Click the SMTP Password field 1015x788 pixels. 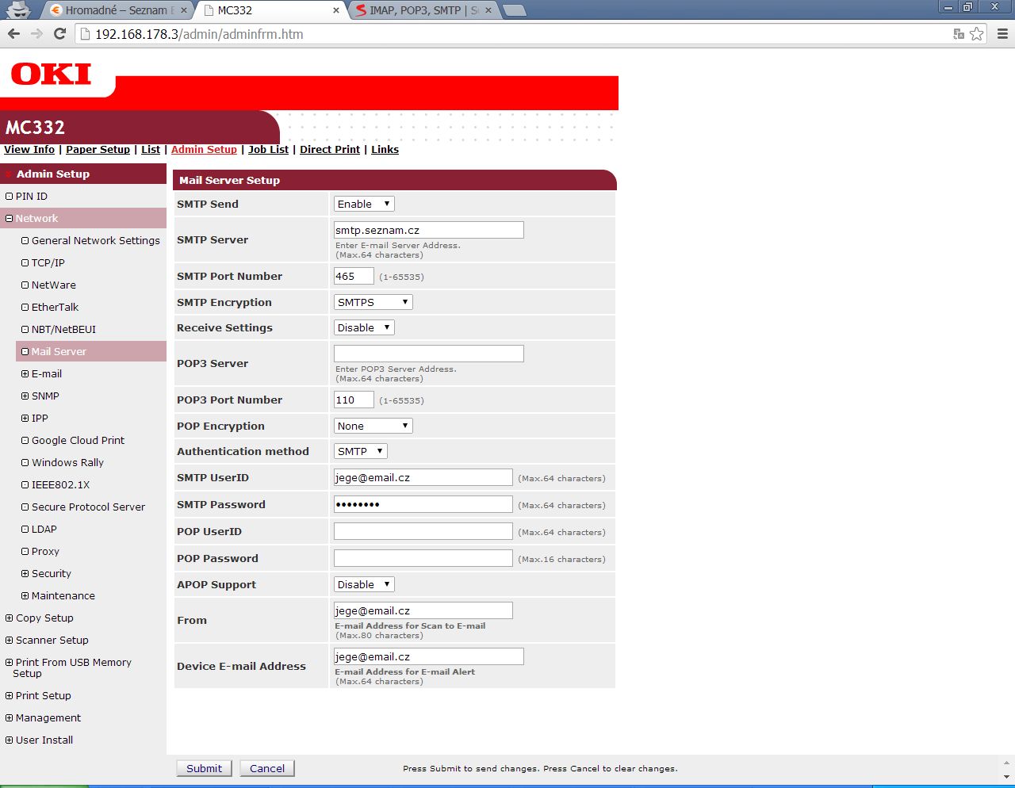tap(423, 504)
